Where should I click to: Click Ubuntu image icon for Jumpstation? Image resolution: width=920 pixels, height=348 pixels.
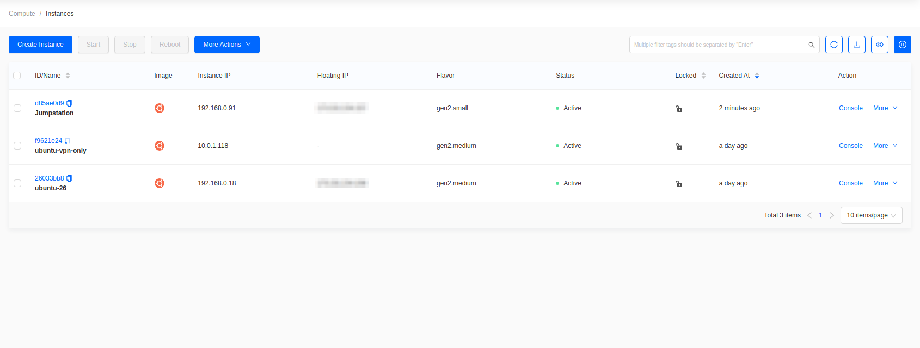tap(160, 108)
